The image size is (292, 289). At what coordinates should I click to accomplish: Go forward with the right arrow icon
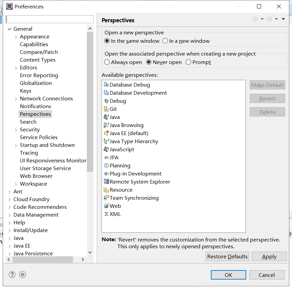pos(269,19)
